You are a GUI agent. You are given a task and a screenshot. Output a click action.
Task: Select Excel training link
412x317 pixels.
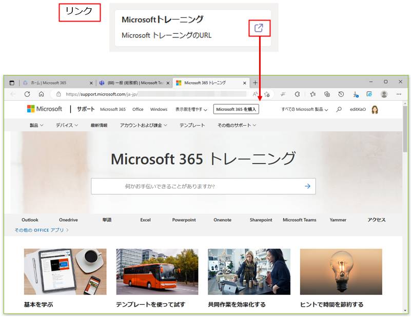point(145,220)
